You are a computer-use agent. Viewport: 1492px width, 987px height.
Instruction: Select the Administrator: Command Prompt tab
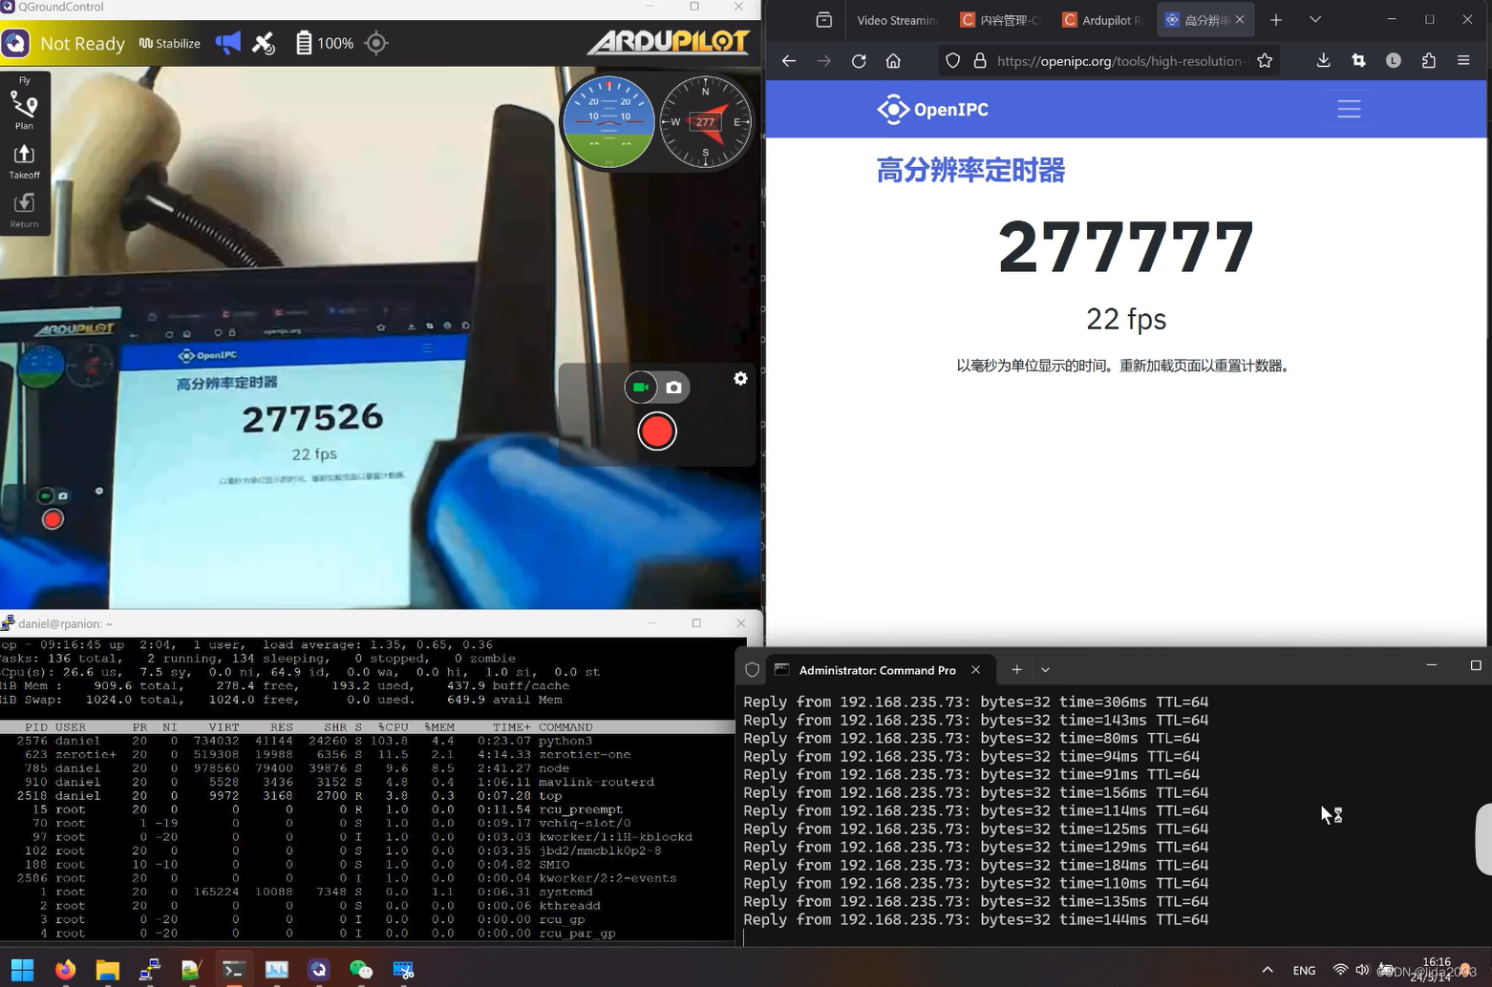point(877,670)
